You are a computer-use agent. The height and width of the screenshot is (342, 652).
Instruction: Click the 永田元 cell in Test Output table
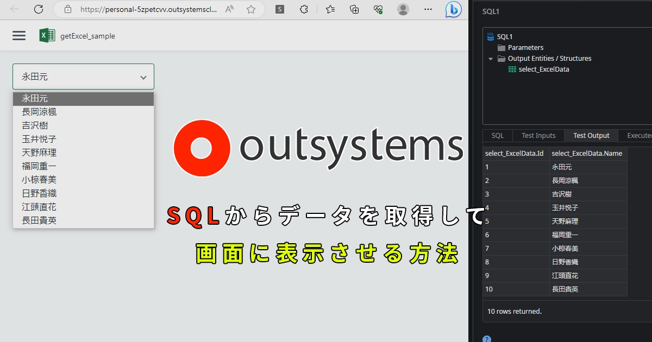588,167
